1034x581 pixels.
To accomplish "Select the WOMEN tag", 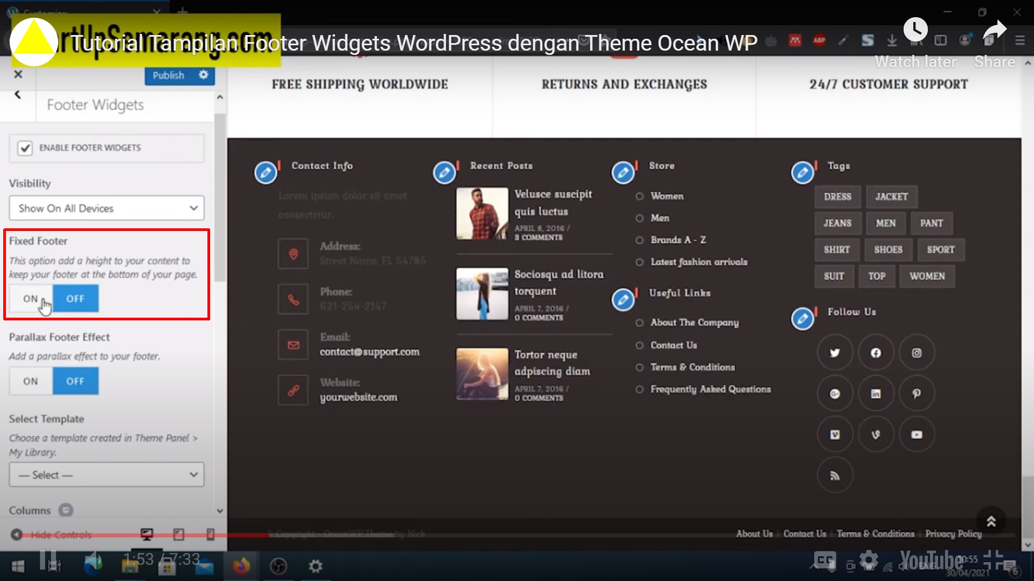I will [927, 276].
